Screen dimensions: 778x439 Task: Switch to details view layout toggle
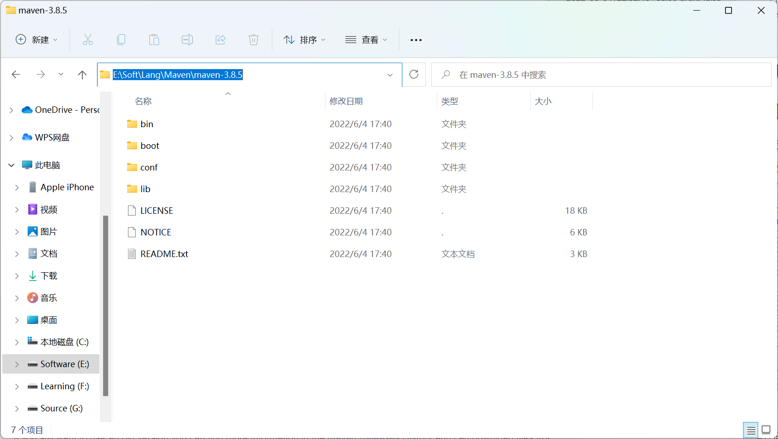751,430
